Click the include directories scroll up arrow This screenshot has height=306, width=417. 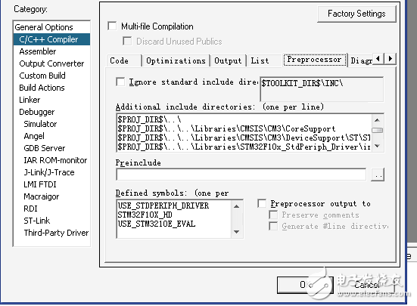pos(377,120)
